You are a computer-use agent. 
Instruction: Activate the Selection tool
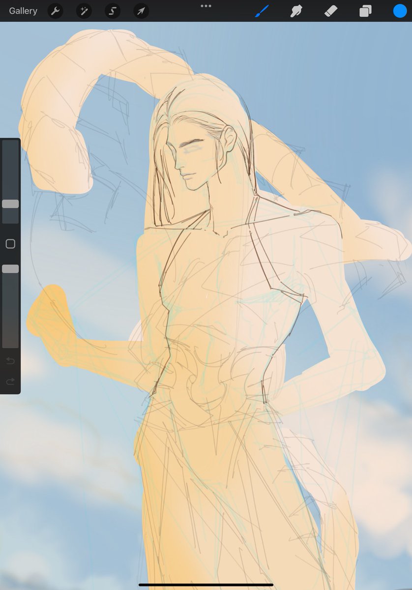click(113, 11)
